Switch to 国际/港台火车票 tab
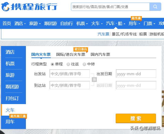The width and height of the screenshot is (164, 134). click(71, 55)
